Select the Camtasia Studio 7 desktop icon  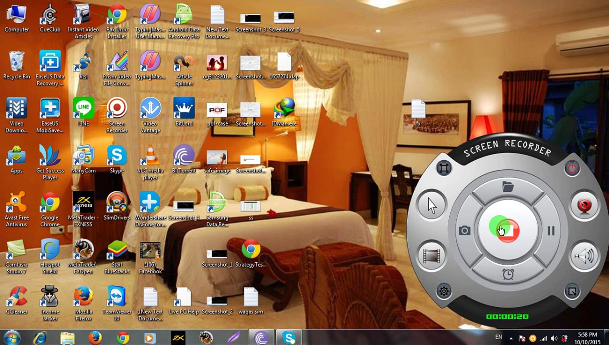(x=16, y=257)
